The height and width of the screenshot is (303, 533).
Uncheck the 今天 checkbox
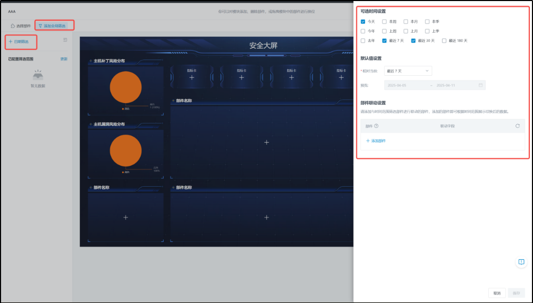pos(363,22)
